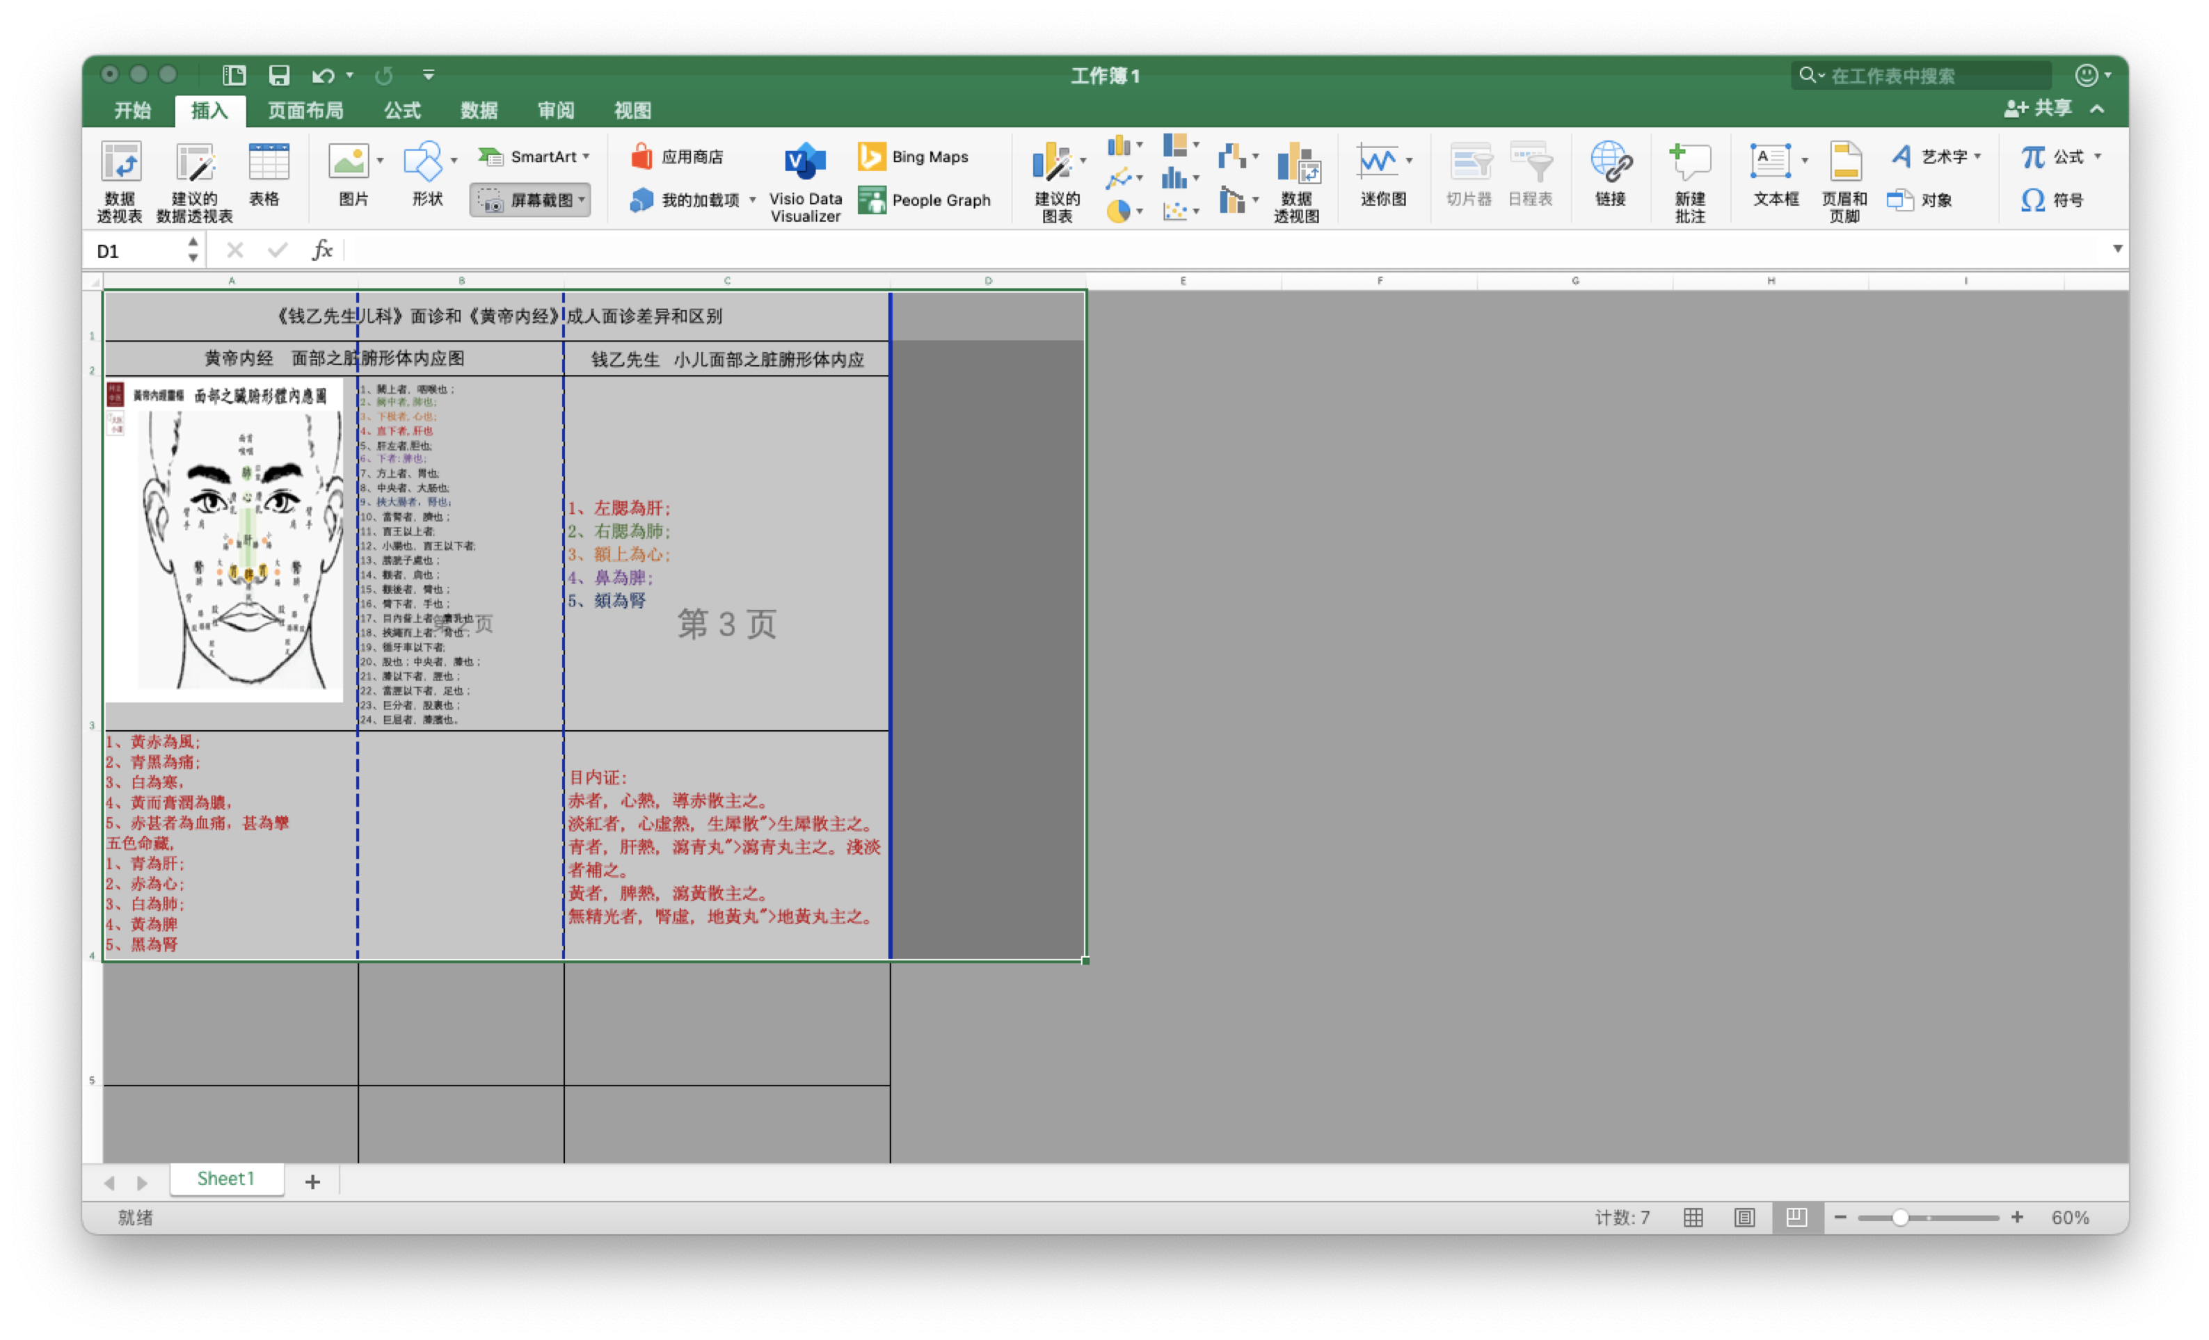The height and width of the screenshot is (1340, 2209).
Task: Click Recommended PivotTables (建议的数据透视表)
Action: [195, 181]
